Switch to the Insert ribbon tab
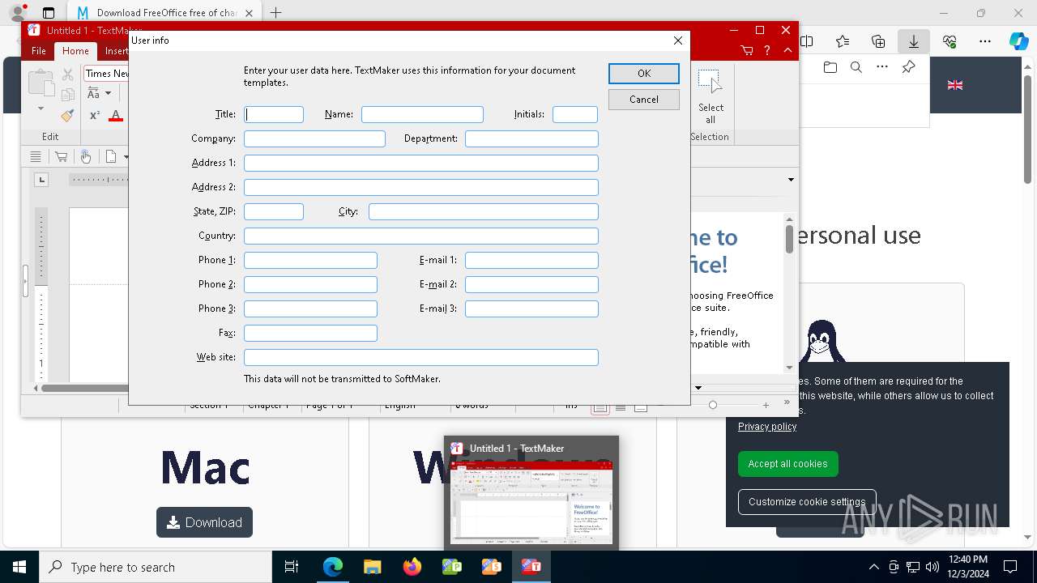1037x583 pixels. (x=116, y=50)
